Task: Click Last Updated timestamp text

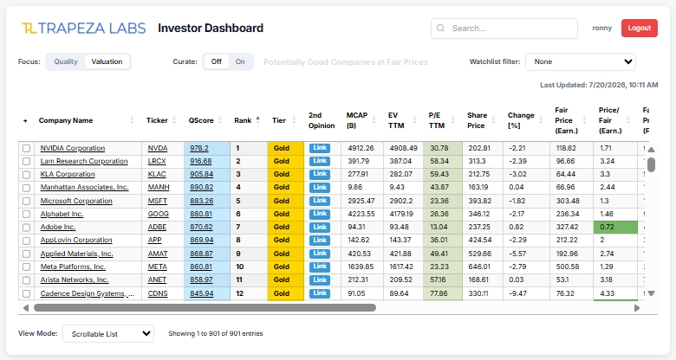Action: pyautogui.click(x=599, y=86)
